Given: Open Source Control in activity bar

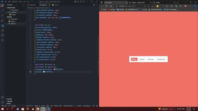Looking at the screenshot, I should coord(2,15).
